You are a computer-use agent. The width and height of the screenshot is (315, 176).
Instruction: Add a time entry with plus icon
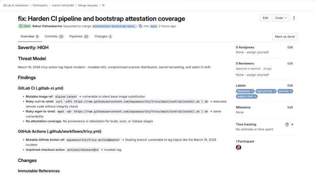point(292,124)
